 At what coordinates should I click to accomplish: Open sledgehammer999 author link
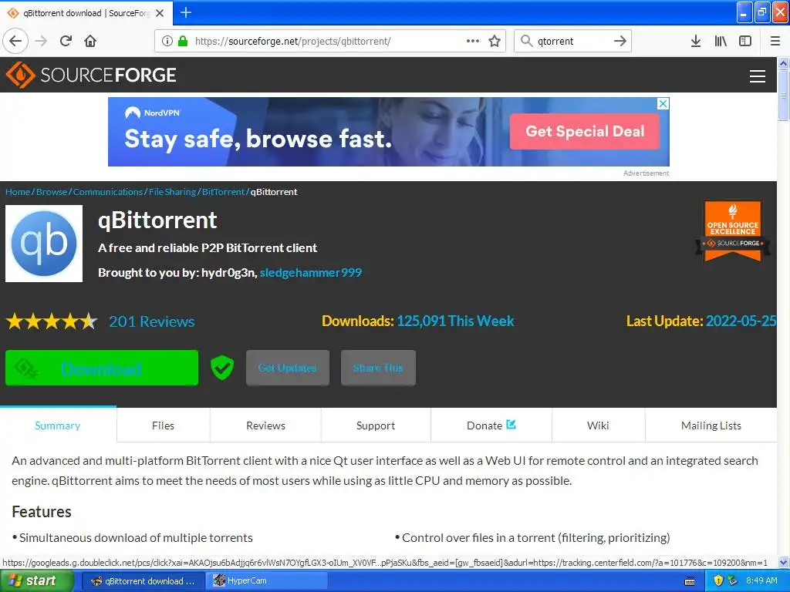coord(311,272)
